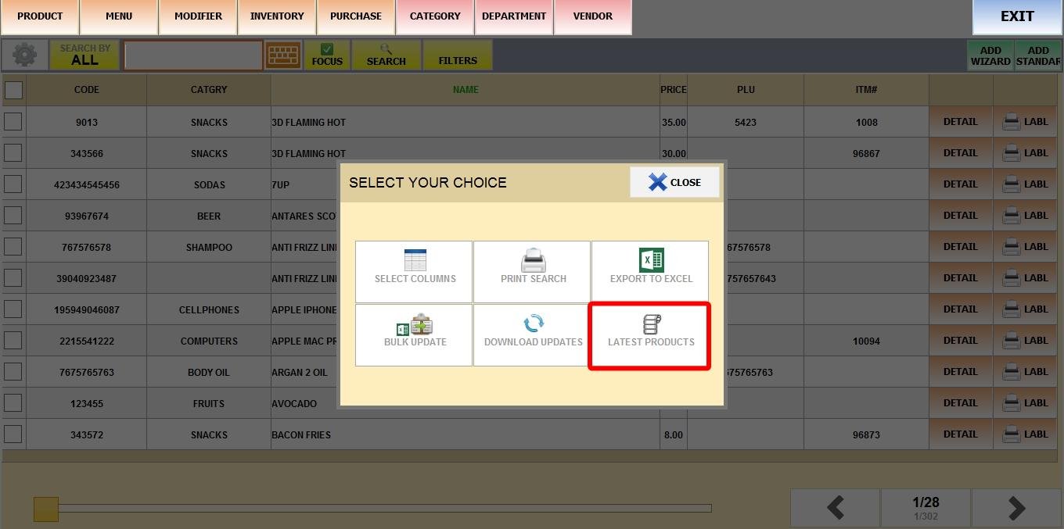This screenshot has width=1064, height=529.
Task: Expand the Filters options
Action: point(458,55)
